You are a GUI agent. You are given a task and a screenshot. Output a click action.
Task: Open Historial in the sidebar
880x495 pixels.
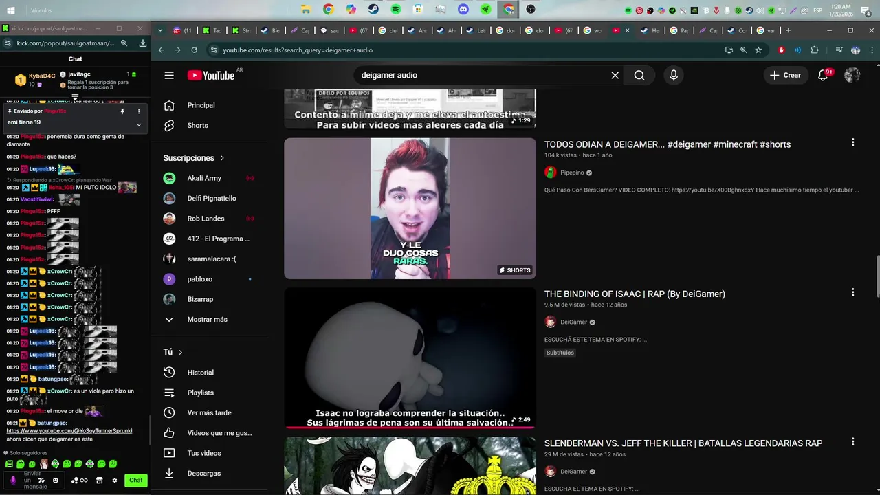(200, 372)
